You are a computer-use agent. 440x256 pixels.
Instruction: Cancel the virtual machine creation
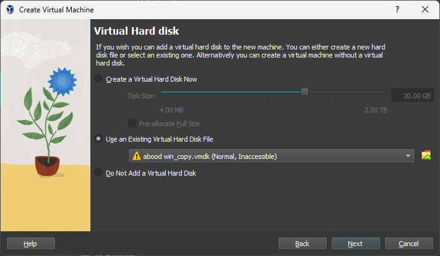coord(408,244)
